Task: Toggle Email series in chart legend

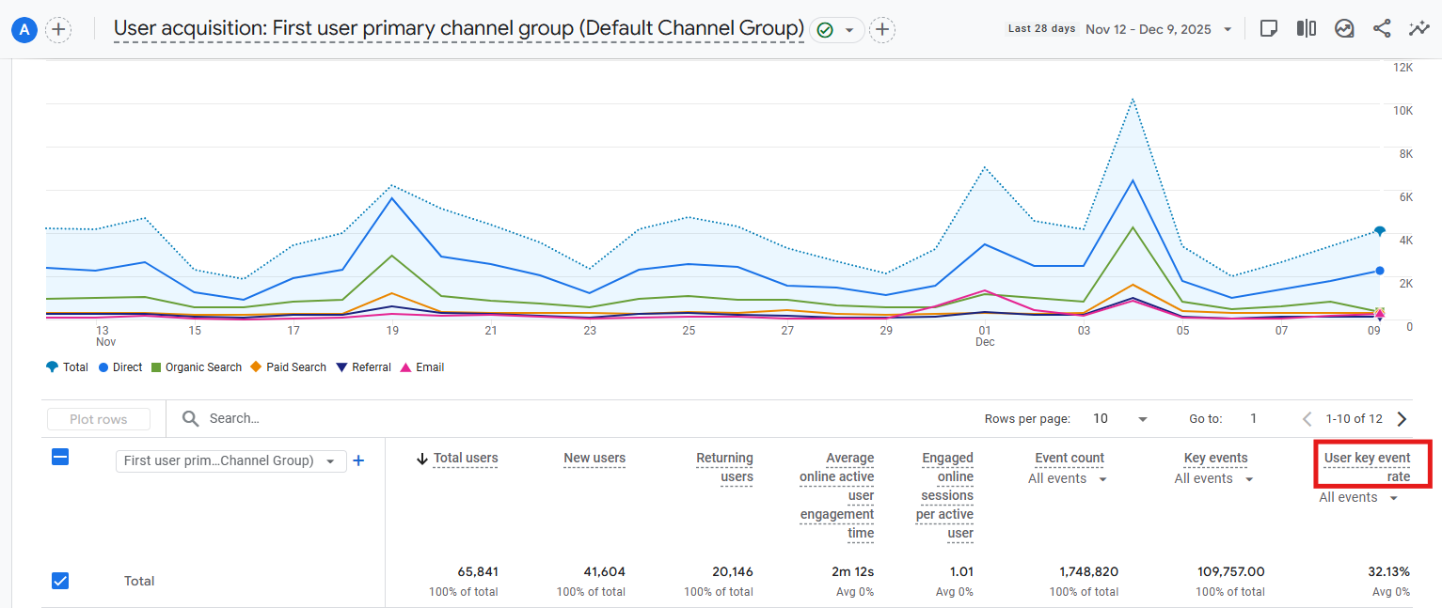Action: pyautogui.click(x=422, y=367)
